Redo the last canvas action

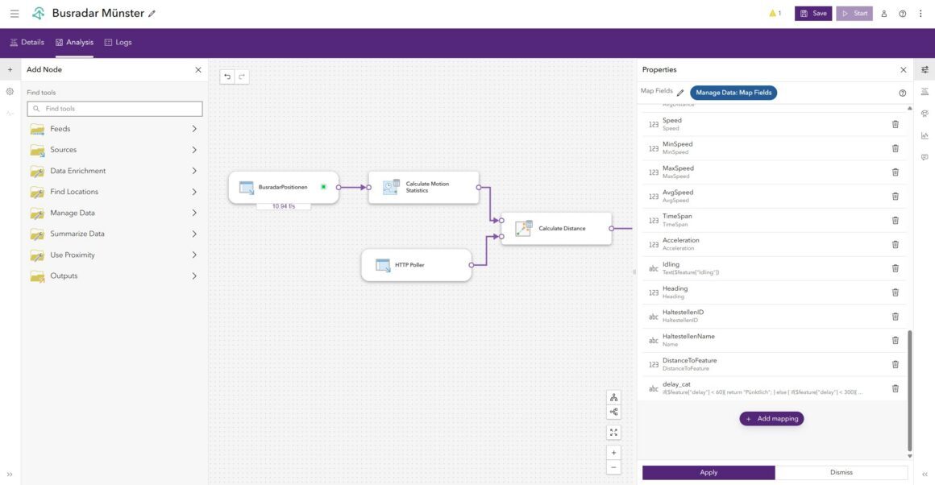242,77
